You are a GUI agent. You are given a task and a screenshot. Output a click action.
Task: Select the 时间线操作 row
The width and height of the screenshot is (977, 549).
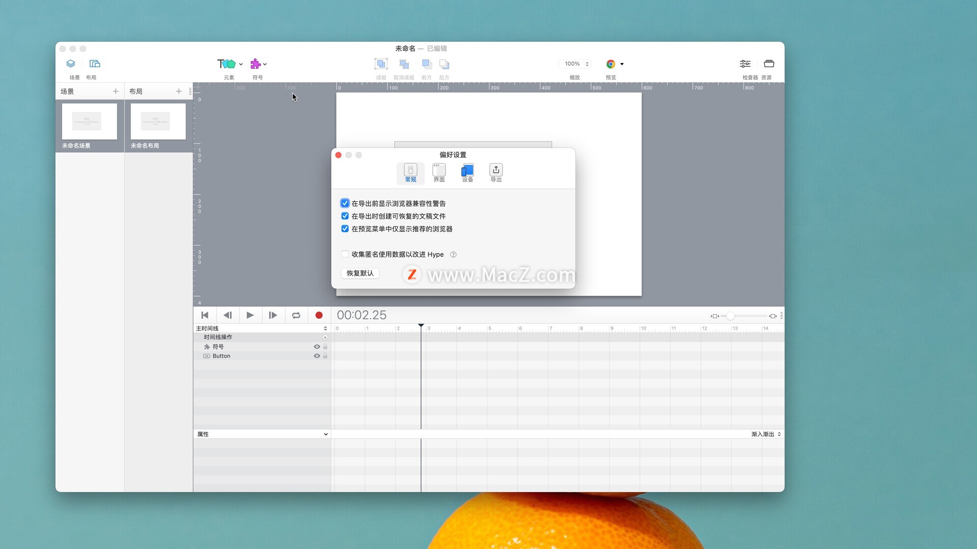pyautogui.click(x=262, y=338)
